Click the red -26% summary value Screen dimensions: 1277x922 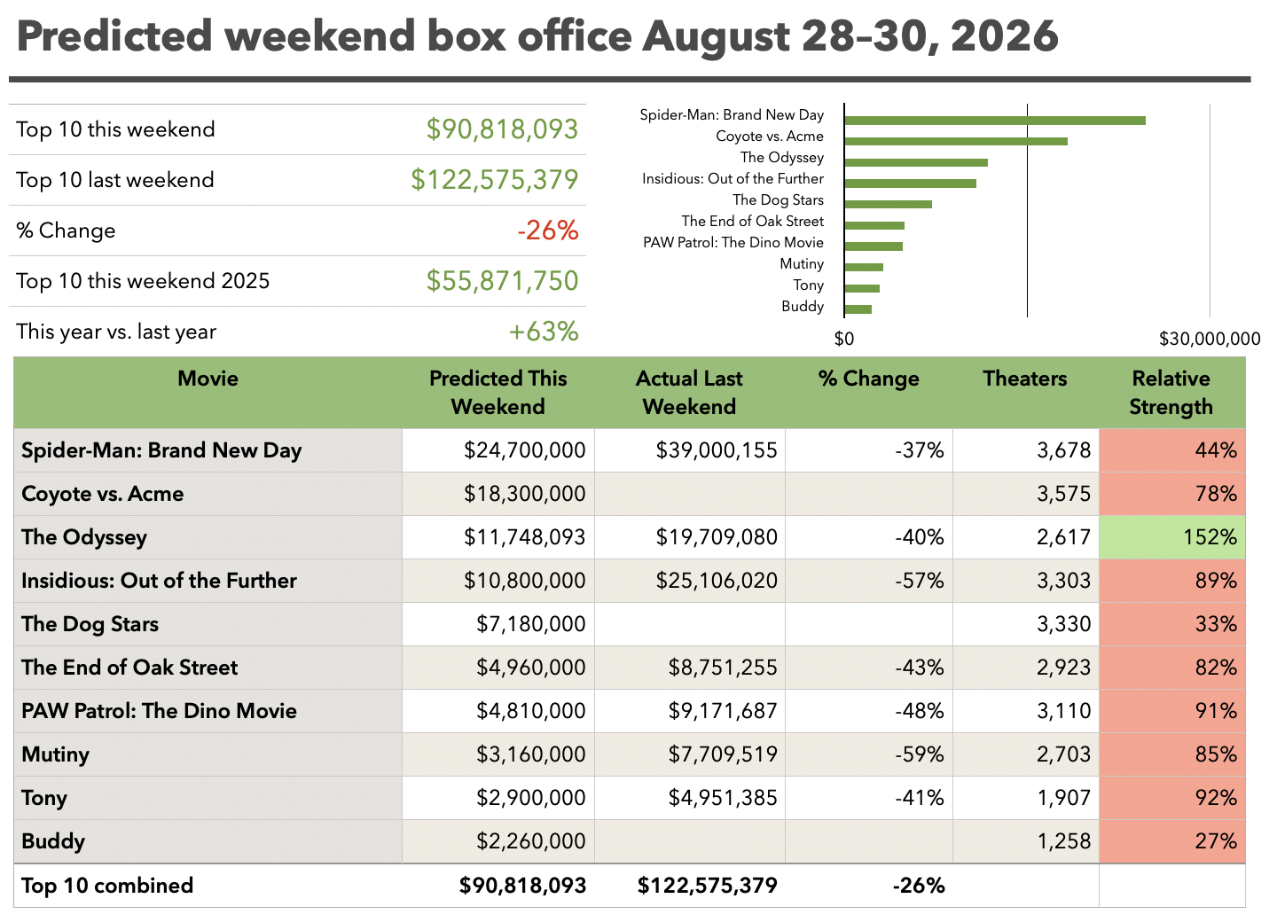pos(548,230)
